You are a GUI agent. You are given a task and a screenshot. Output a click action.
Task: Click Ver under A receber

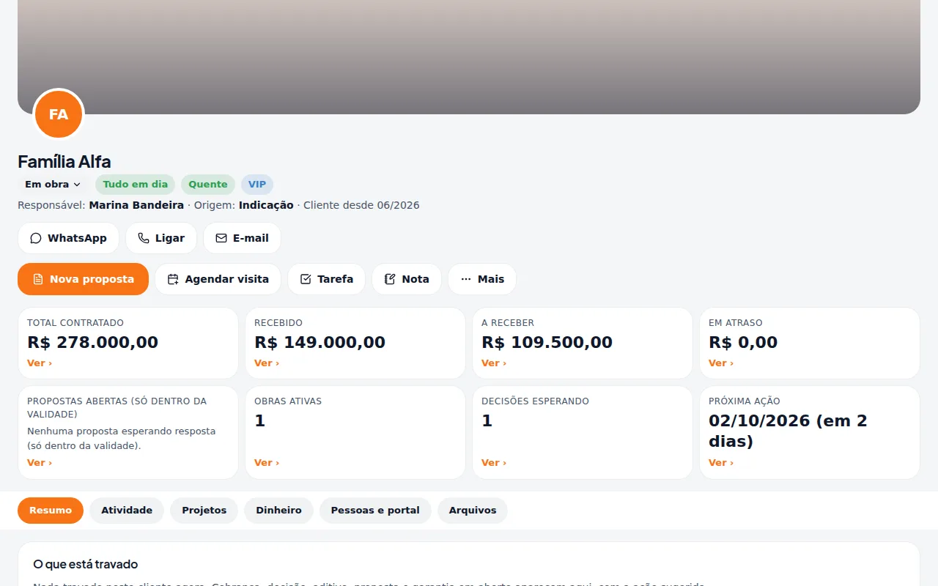494,363
